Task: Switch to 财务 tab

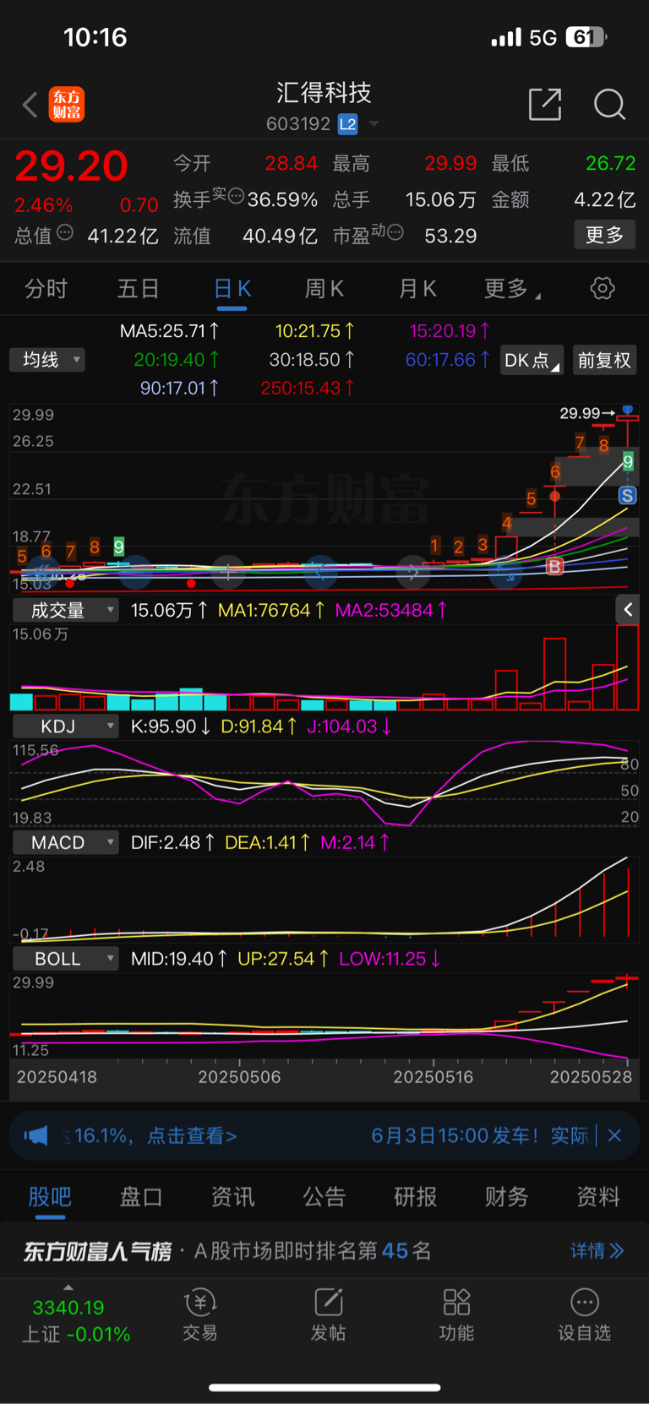Action: 507,1197
